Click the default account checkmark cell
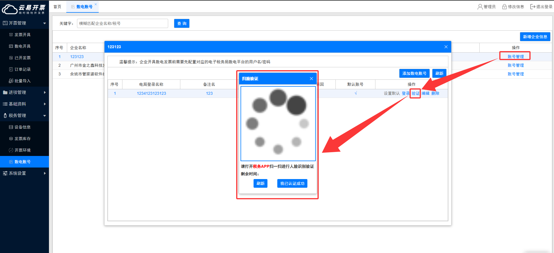Screen dimensions: 554x253 [x=356, y=93]
